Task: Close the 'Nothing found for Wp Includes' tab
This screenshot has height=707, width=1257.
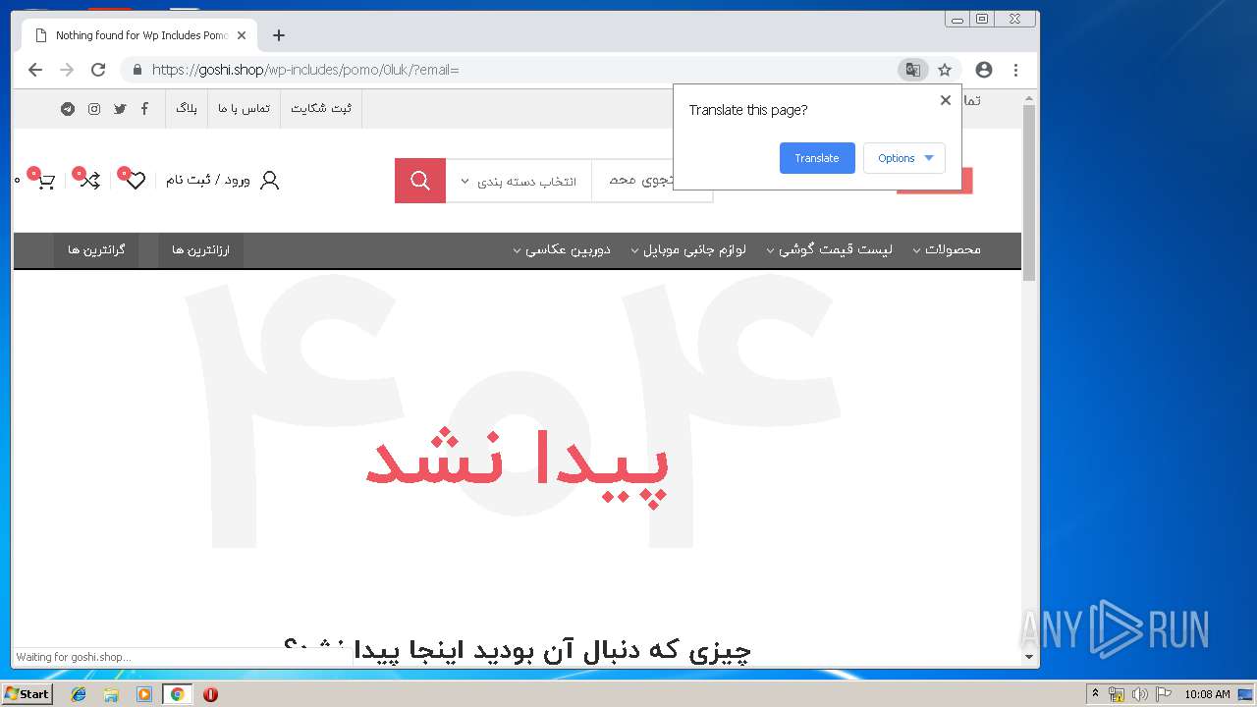Action: (x=242, y=35)
